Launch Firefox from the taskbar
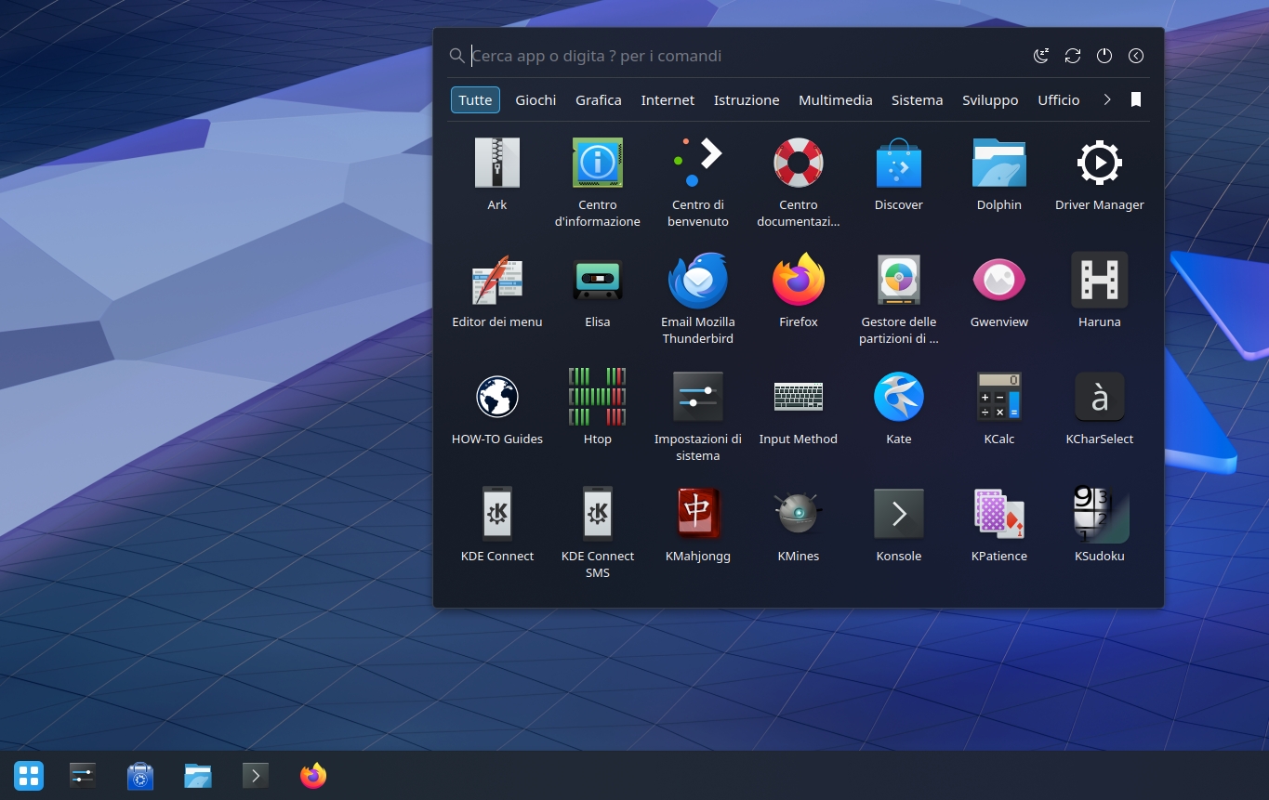Viewport: 1269px width, 800px height. coord(313,775)
